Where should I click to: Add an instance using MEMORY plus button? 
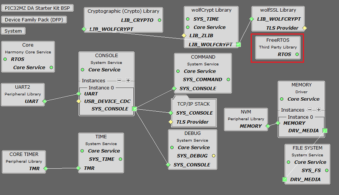(x=319, y=110)
